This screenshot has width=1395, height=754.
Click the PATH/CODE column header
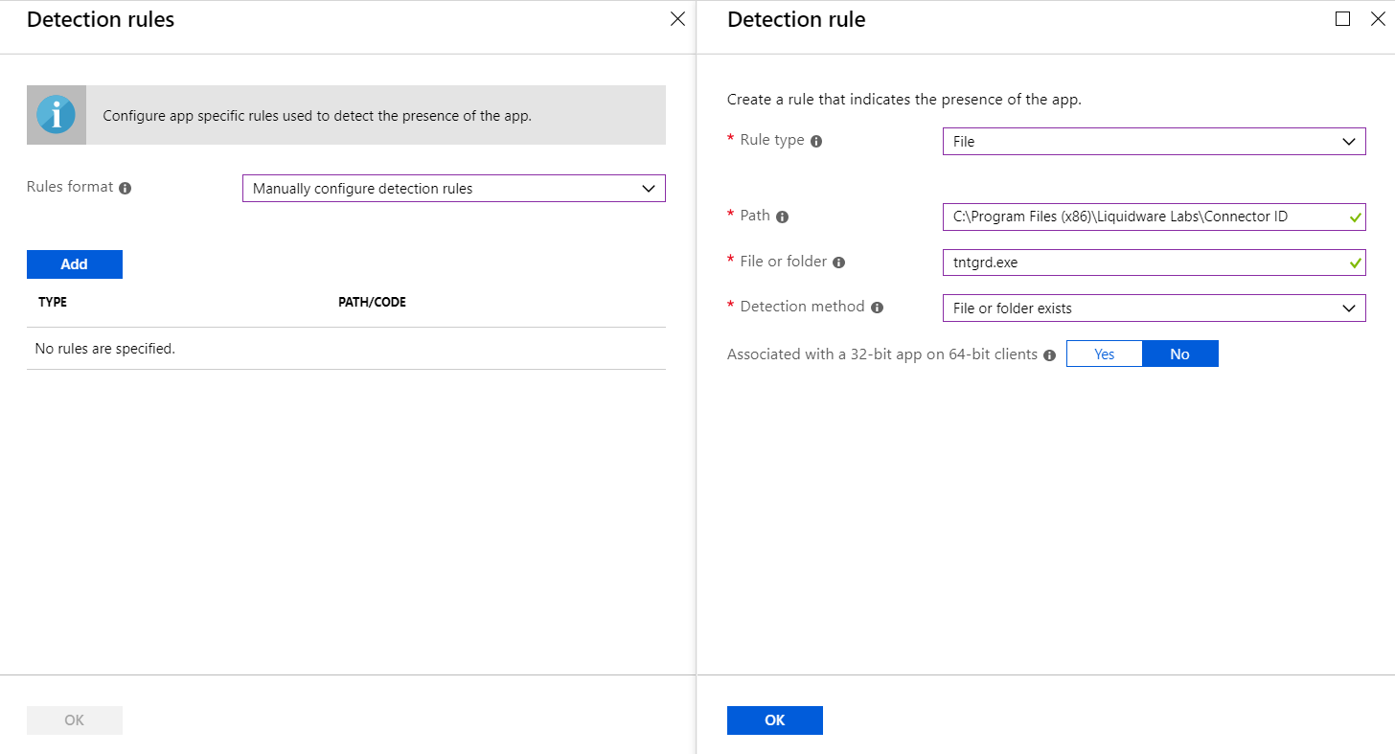pyautogui.click(x=372, y=303)
